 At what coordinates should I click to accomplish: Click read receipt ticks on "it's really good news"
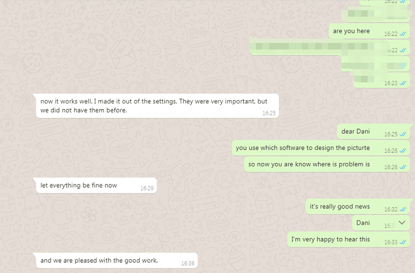(x=403, y=210)
